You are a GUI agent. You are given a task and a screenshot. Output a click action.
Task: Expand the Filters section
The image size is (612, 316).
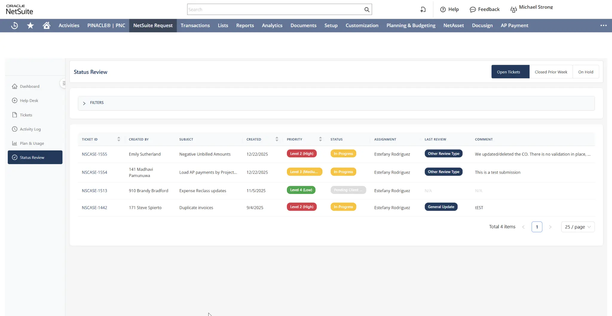coord(84,103)
